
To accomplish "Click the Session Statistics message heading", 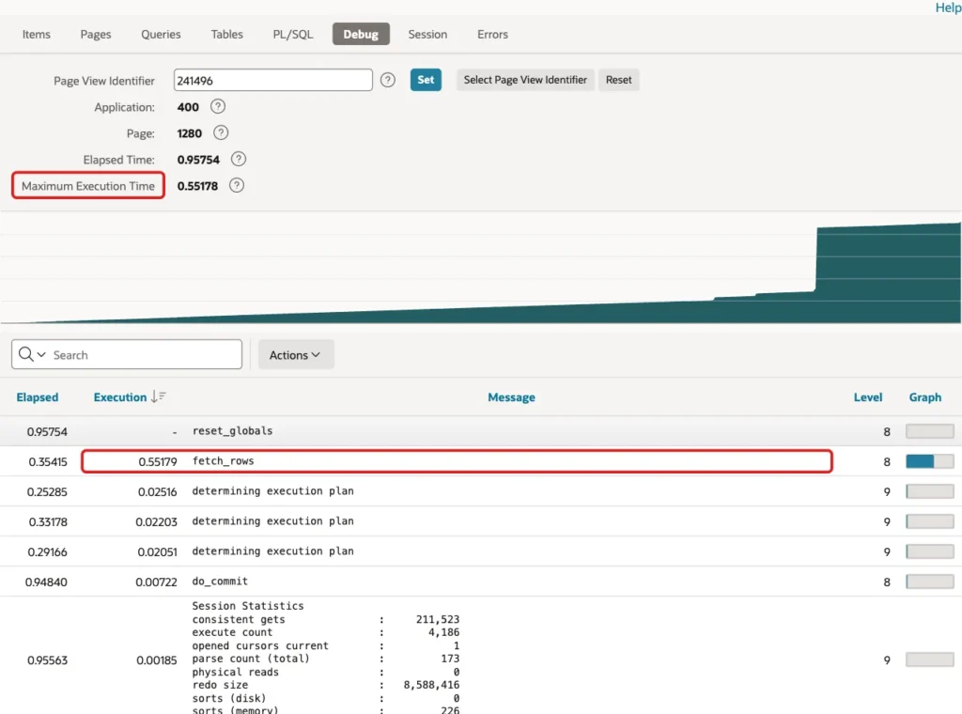I will click(248, 605).
